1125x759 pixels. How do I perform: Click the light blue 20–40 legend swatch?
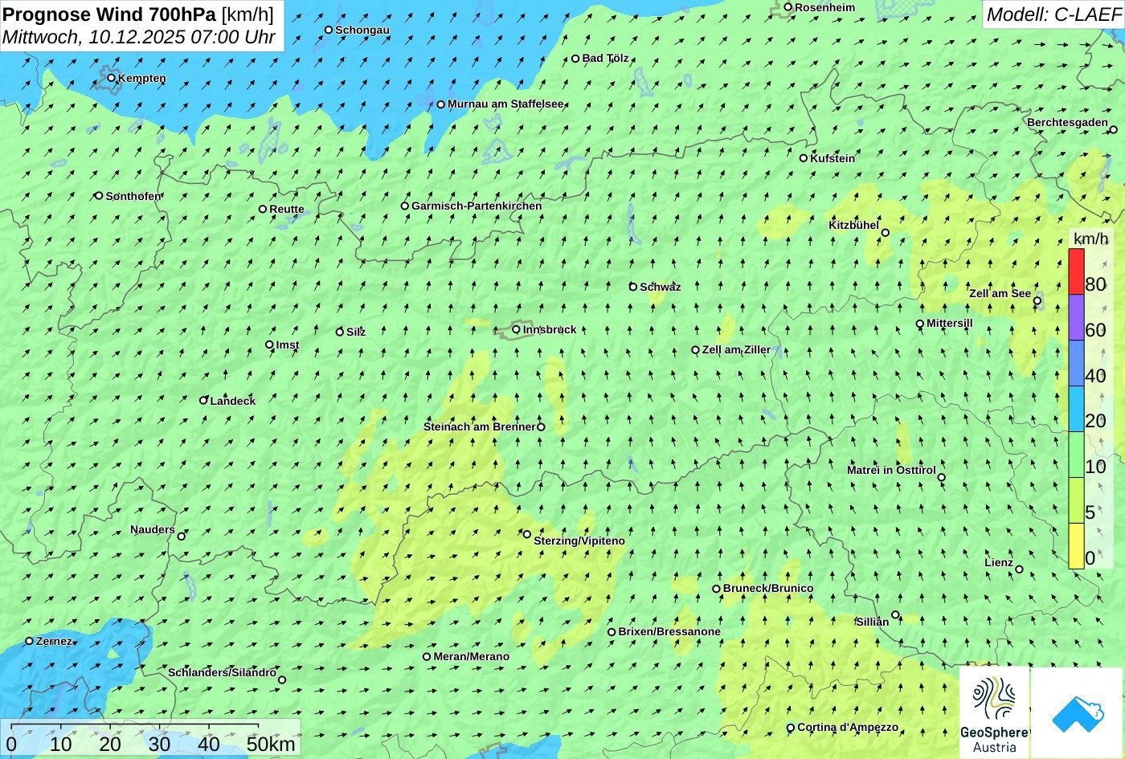tap(1076, 409)
